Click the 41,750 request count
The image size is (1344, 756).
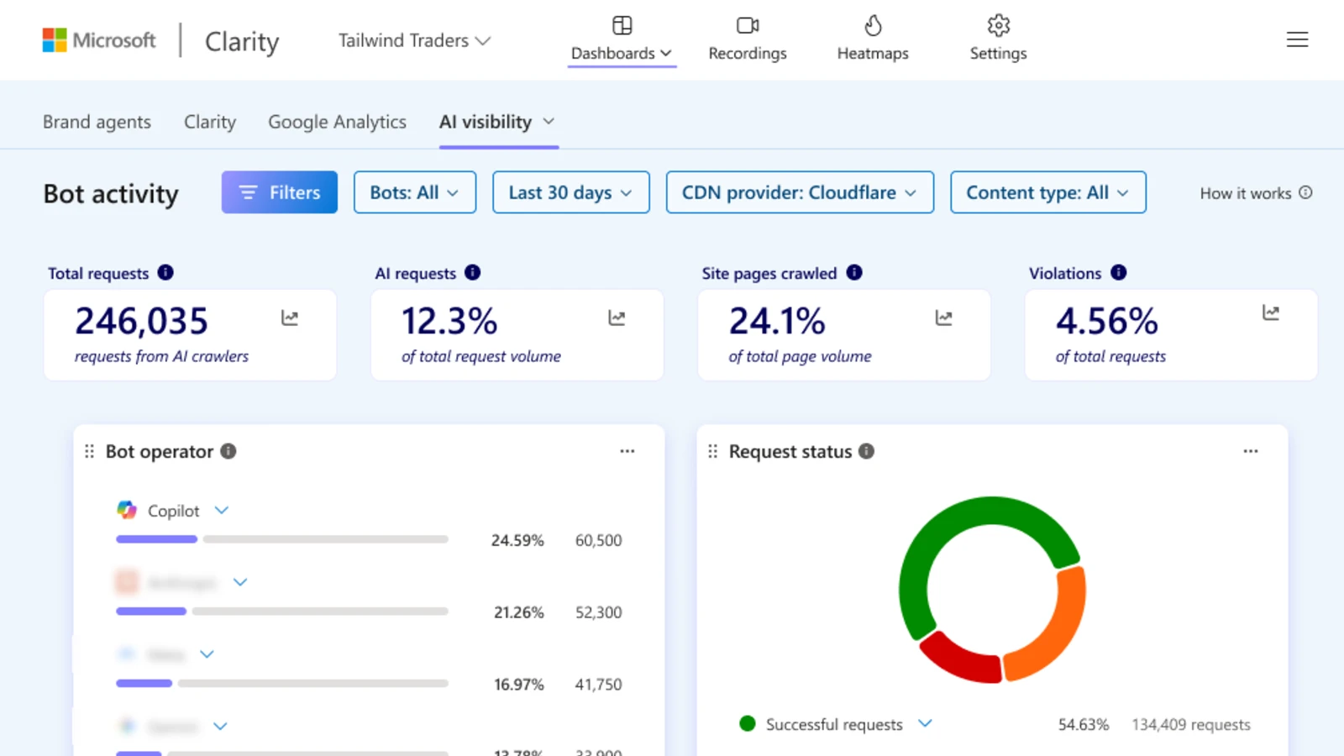[598, 685]
